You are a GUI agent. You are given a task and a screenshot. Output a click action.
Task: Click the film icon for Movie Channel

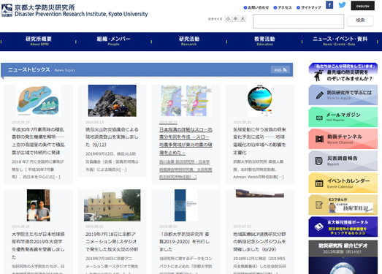(319, 139)
